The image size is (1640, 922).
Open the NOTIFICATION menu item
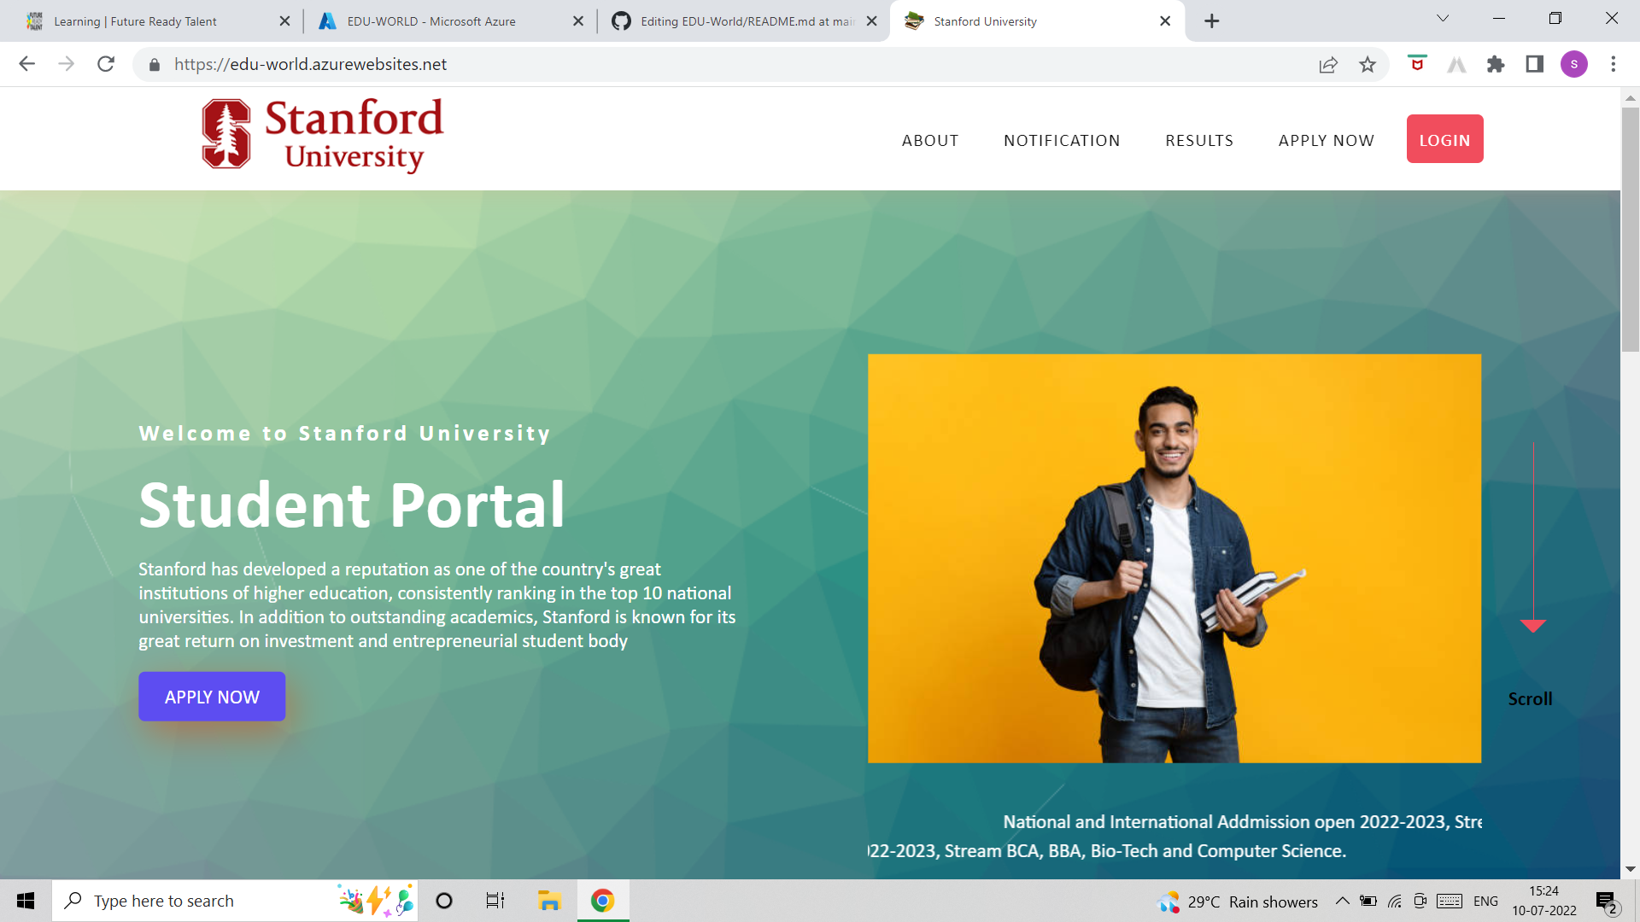1062,140
